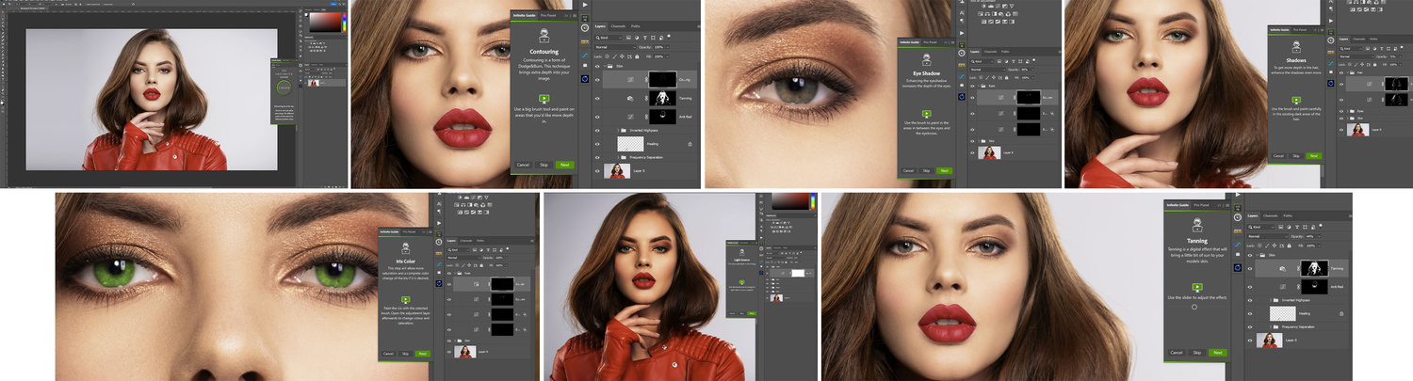
Task: Click Cancel in Tanning guide
Action: [x=1177, y=353]
